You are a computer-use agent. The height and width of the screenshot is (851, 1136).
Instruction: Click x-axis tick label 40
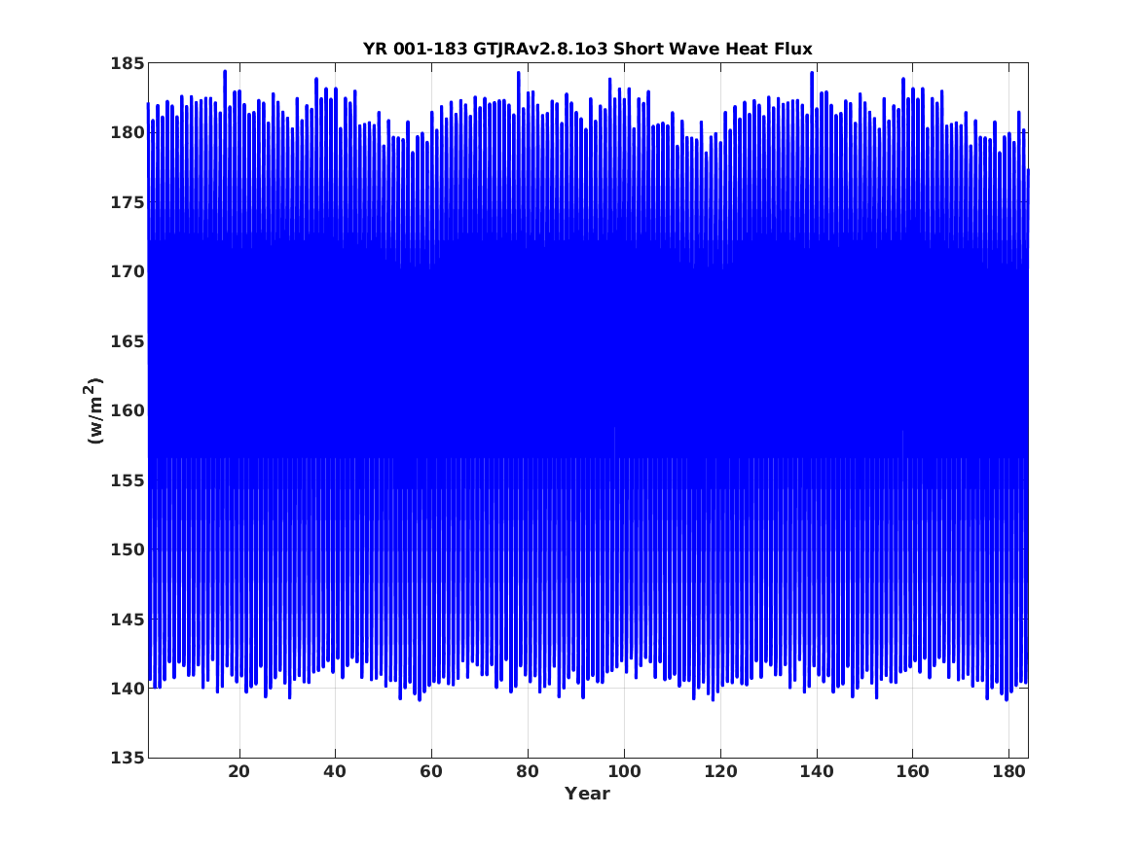336,771
